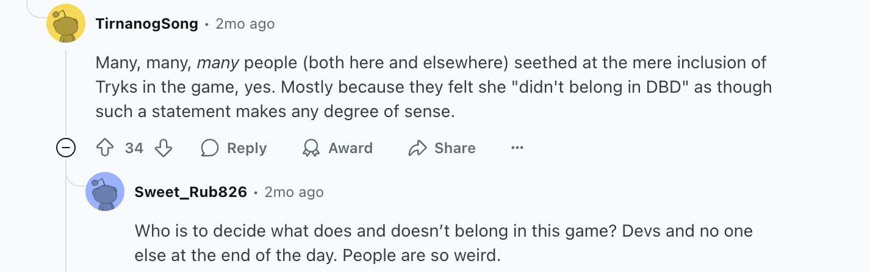Image resolution: width=870 pixels, height=272 pixels.
Task: Click the "Award" text label
Action: pos(350,148)
